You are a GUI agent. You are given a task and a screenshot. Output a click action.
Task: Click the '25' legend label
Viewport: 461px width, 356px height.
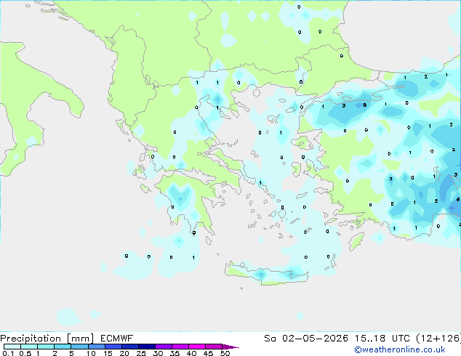[141, 353]
